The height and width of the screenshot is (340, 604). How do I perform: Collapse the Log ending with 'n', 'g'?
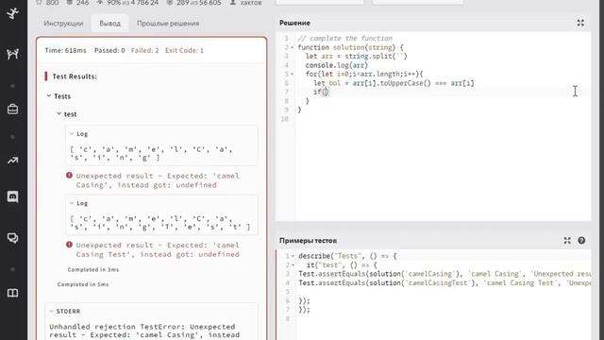click(x=72, y=134)
